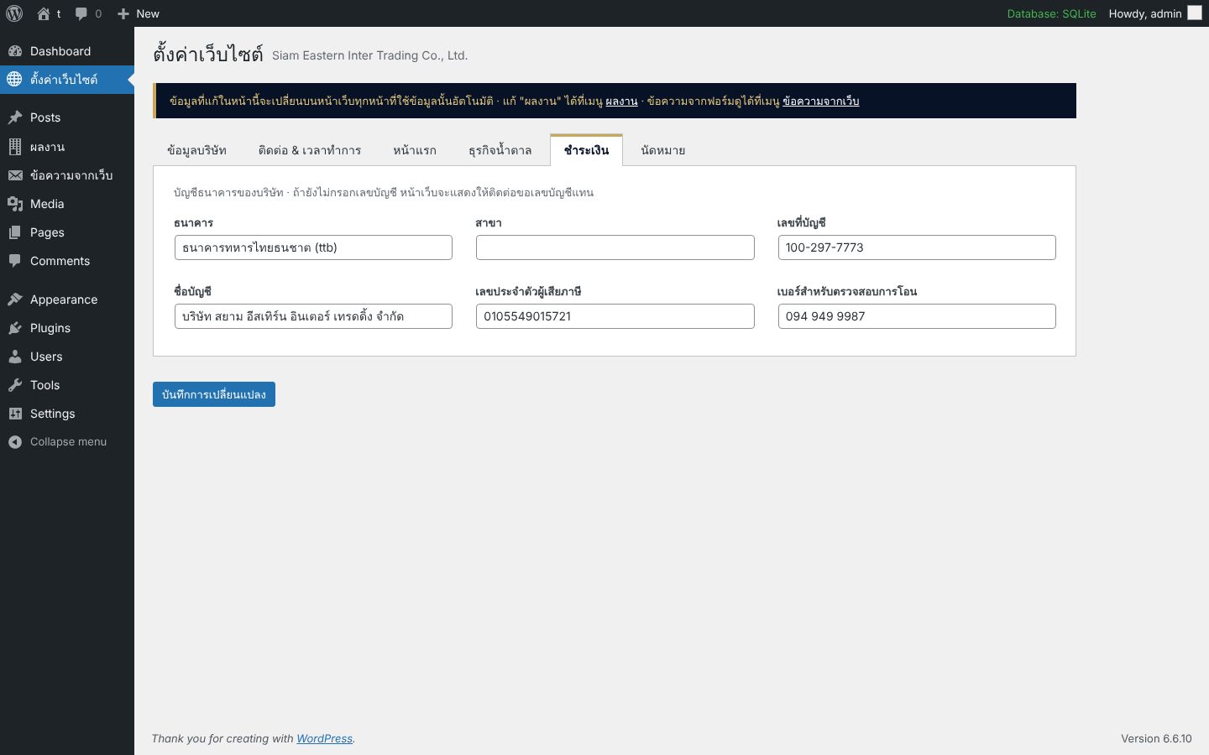Click บันทึกการเปลี่ยนแปลง save button
This screenshot has width=1209, height=755.
(214, 394)
